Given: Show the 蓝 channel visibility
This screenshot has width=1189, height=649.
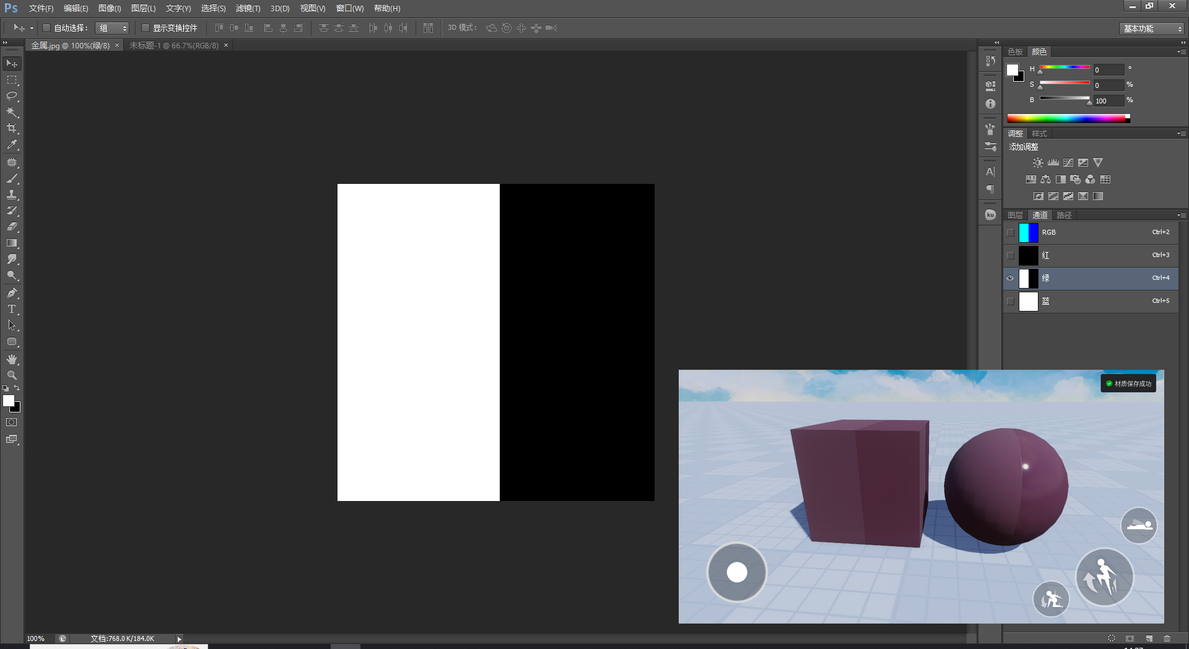Looking at the screenshot, I should [1011, 301].
